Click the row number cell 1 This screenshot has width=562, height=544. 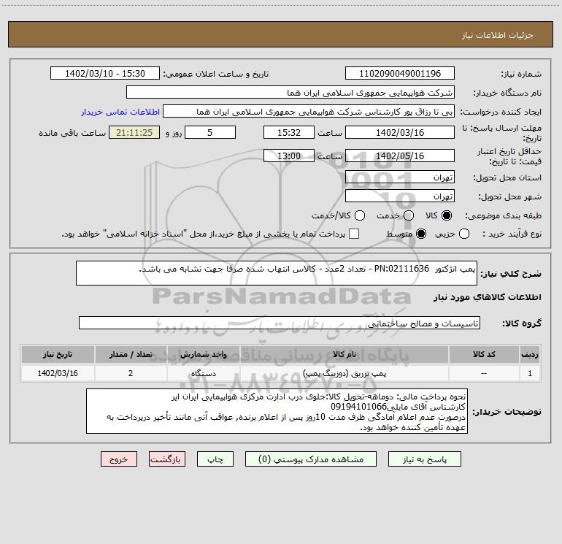(530, 373)
